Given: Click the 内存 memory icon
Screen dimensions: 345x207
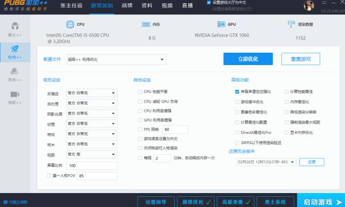Looking at the screenshot, I should coord(146,24).
